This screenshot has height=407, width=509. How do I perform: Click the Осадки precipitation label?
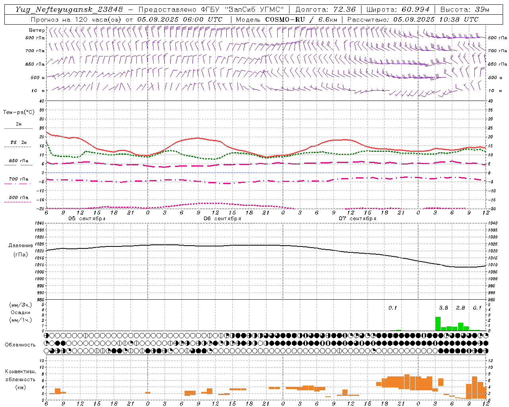click(21, 312)
